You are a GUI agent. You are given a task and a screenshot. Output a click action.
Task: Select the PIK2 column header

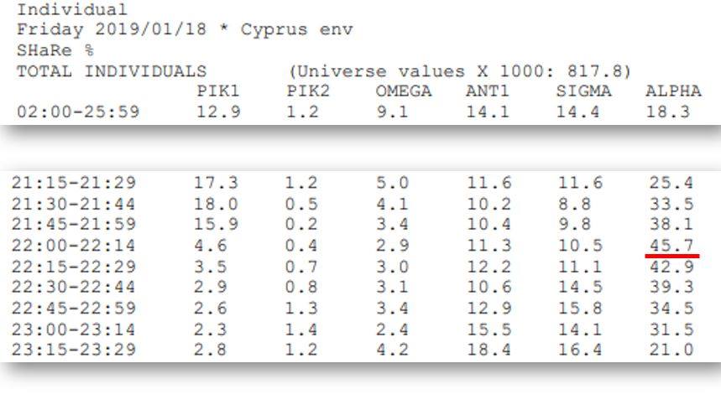coord(308,91)
